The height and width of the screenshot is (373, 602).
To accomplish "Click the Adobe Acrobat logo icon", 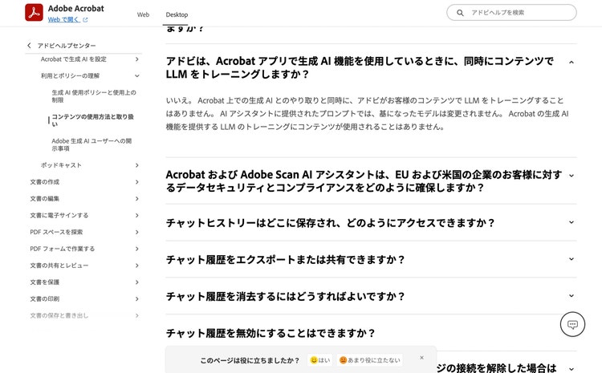I will pos(35,12).
